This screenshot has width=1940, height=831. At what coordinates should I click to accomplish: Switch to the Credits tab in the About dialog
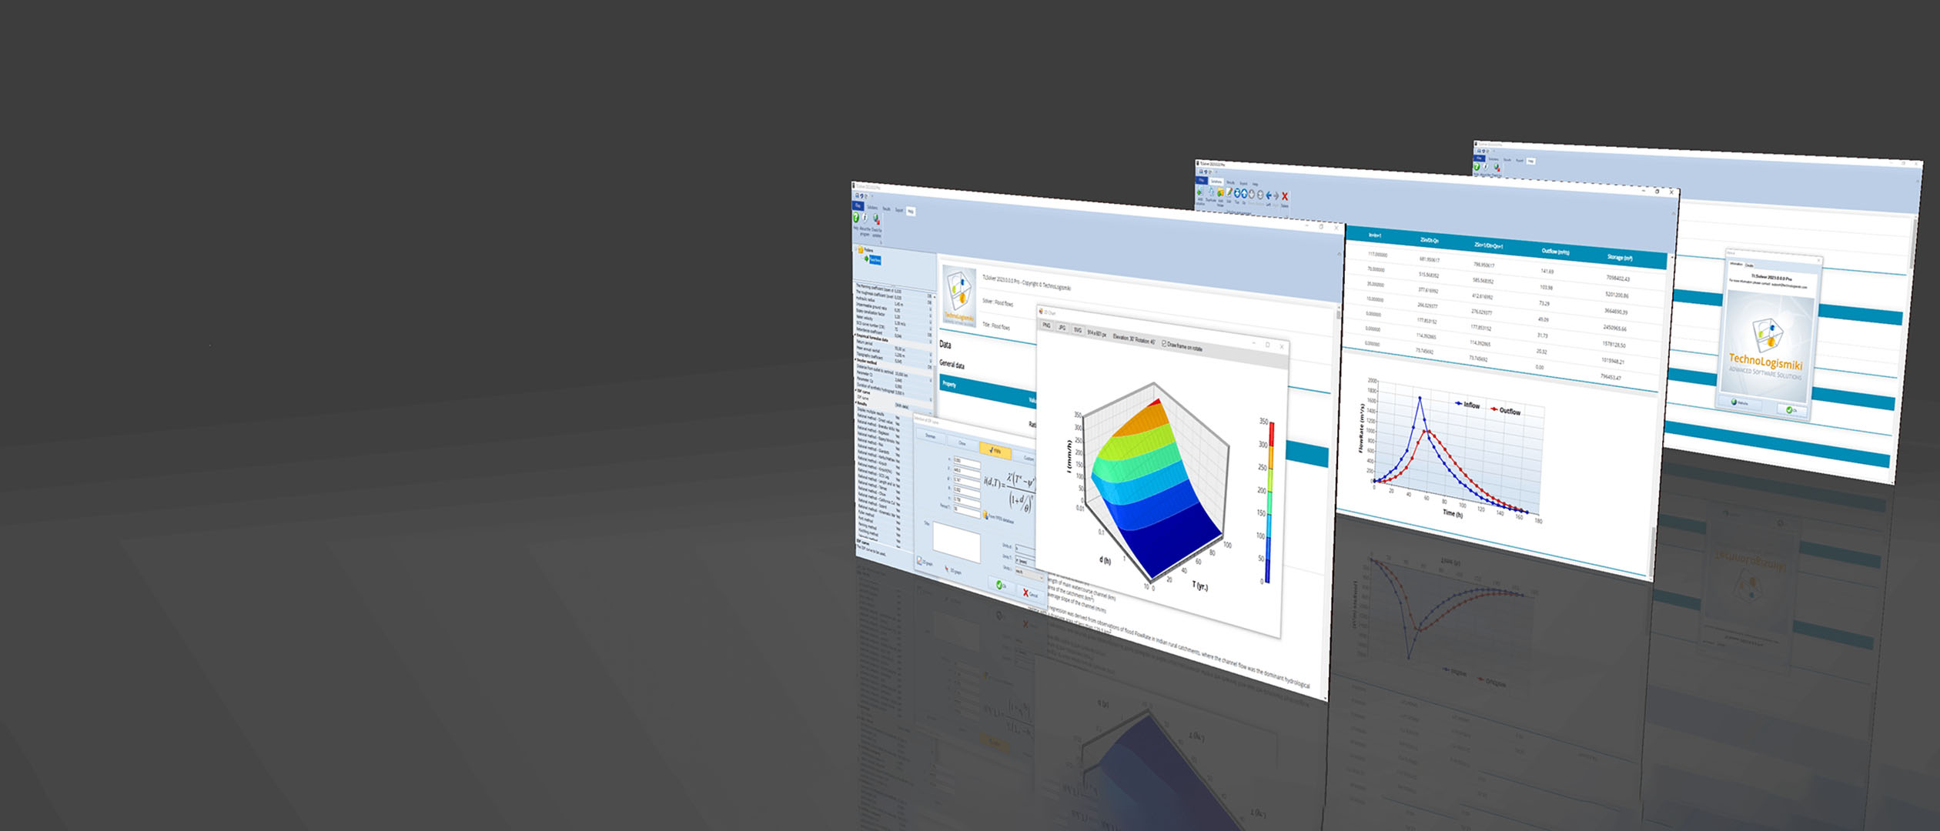pos(1749,265)
